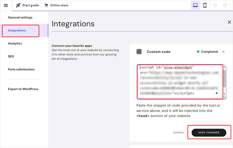Click the Online store label
The image size is (233, 148).
tap(59, 5)
